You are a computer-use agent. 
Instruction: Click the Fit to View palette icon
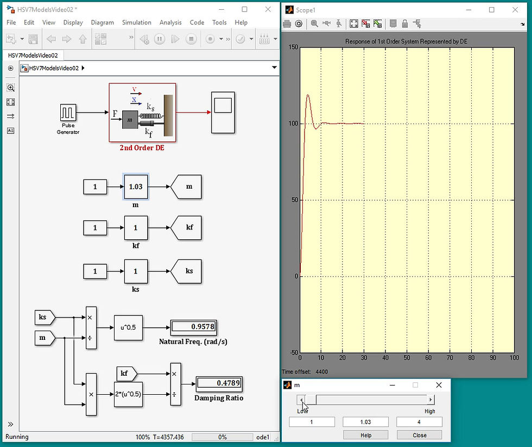10,102
